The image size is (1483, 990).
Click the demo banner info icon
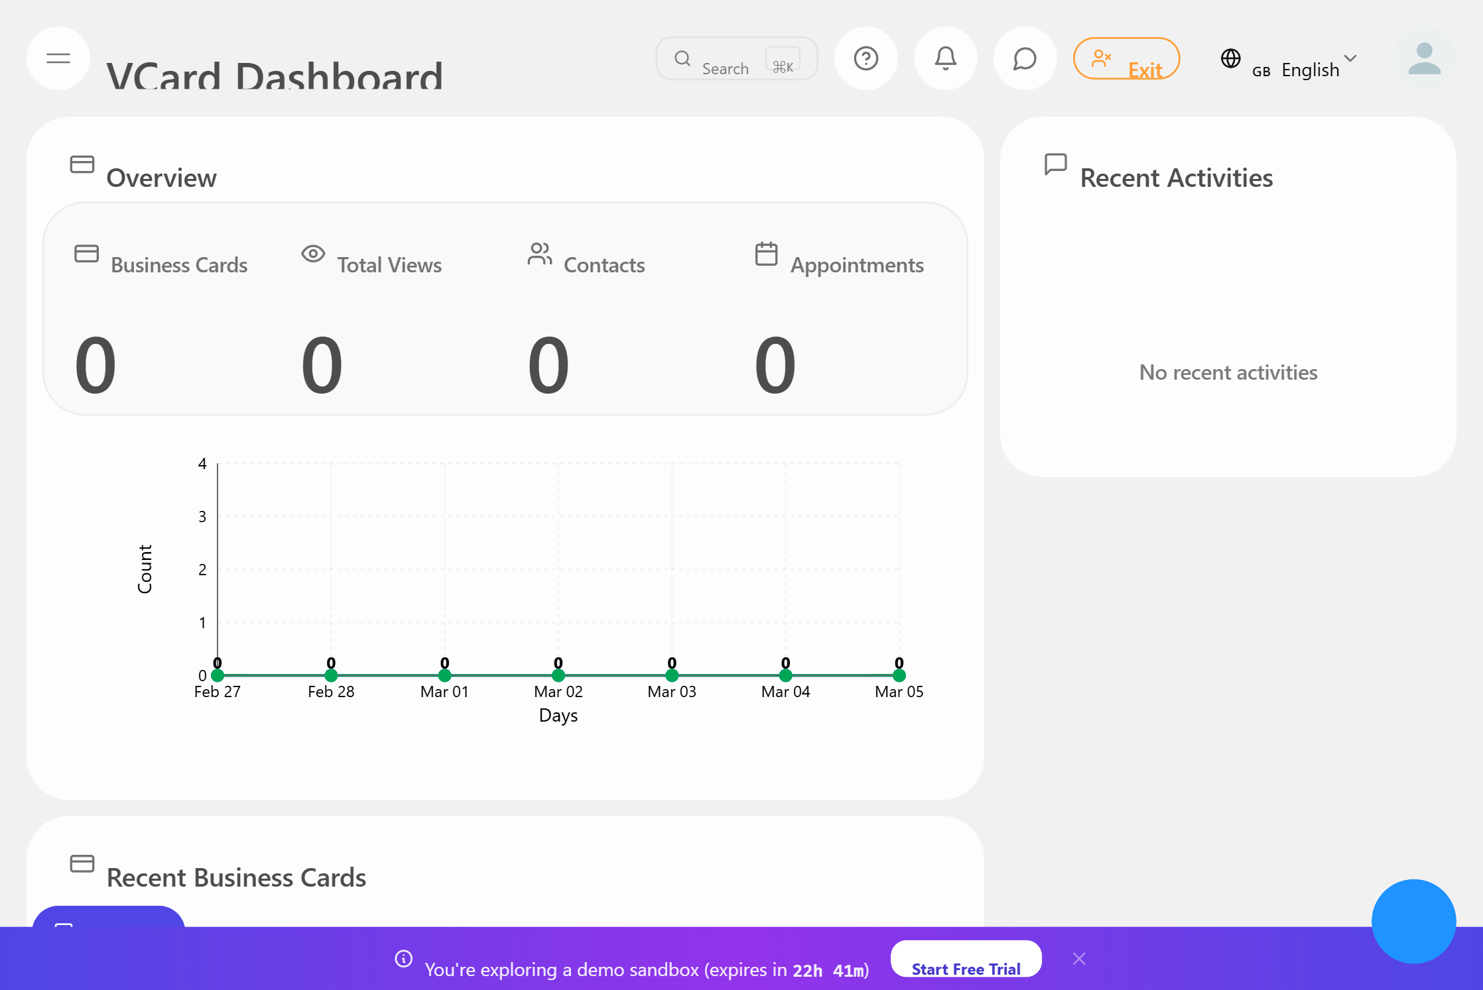[x=403, y=959]
